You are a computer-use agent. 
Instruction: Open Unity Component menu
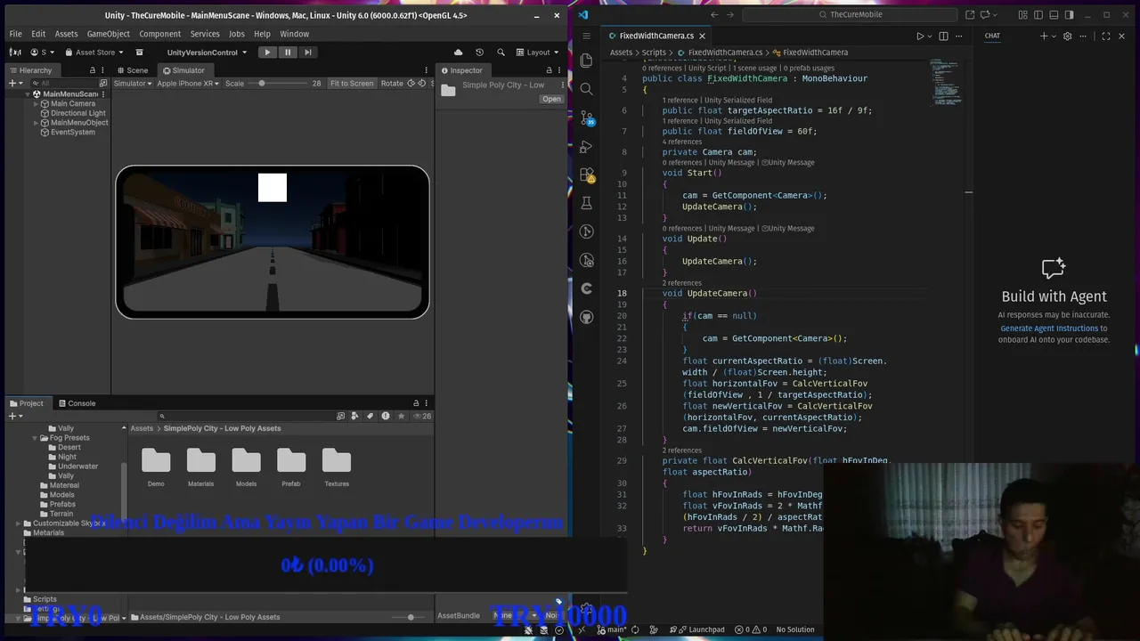(x=159, y=34)
